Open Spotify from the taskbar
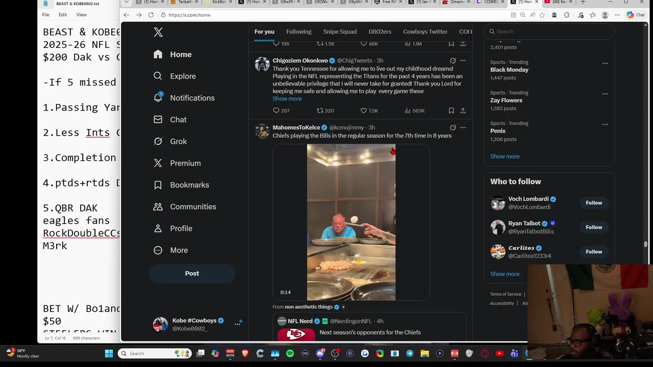The image size is (653, 367). 290,353
